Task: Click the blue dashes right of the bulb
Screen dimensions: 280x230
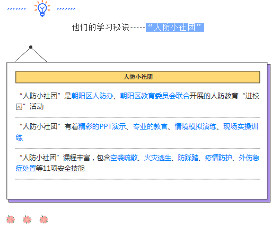Action: pyautogui.click(x=66, y=8)
